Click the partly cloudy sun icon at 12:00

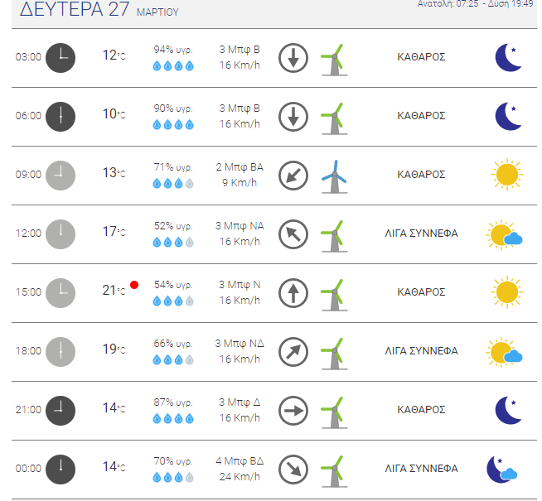click(505, 235)
